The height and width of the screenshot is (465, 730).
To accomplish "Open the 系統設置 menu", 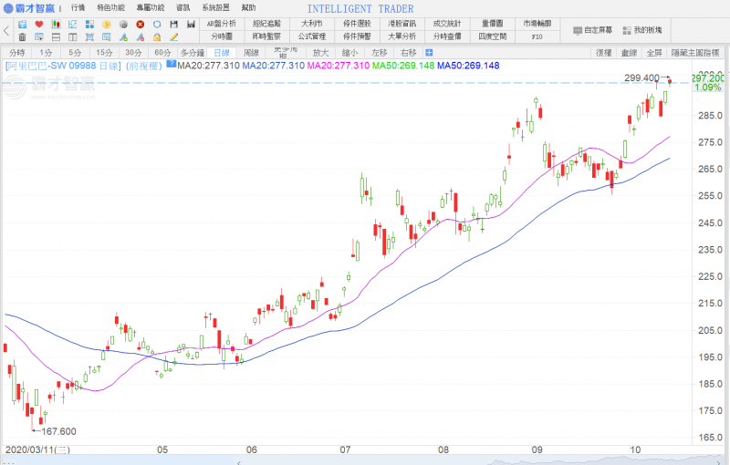I will pos(216,7).
